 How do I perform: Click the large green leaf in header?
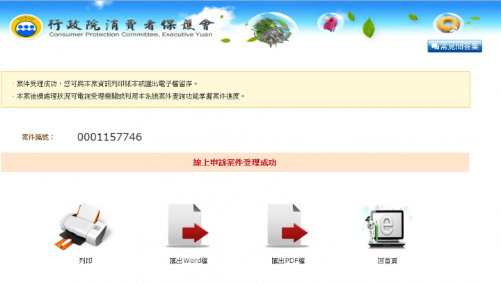pos(368,27)
